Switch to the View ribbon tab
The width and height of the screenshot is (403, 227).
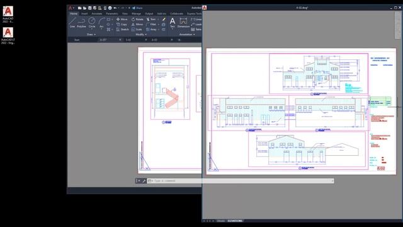click(x=125, y=14)
